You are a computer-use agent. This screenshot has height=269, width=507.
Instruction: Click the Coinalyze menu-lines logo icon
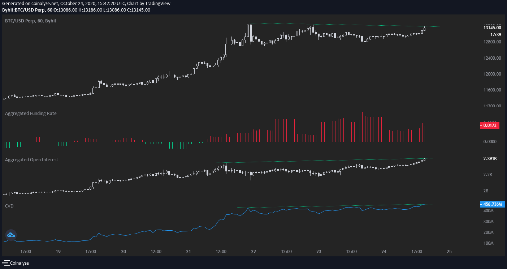6,263
